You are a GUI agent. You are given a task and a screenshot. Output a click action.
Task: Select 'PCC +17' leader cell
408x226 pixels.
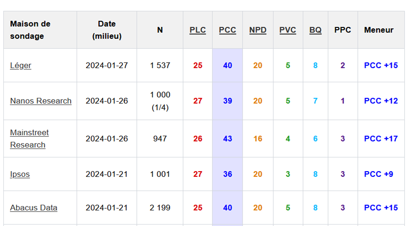[381, 139]
